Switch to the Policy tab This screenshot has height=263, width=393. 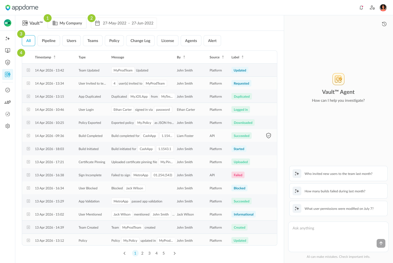click(114, 41)
